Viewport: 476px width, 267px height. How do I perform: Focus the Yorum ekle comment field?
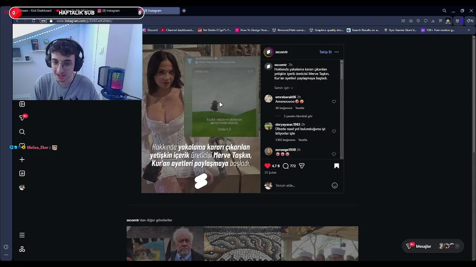pos(301,185)
